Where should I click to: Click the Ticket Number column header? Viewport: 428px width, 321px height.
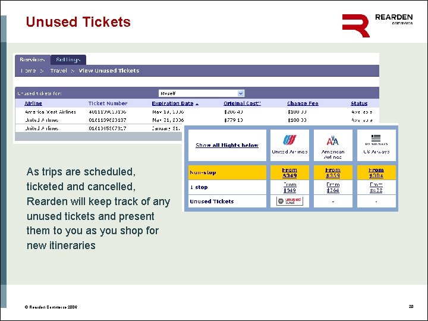click(108, 103)
